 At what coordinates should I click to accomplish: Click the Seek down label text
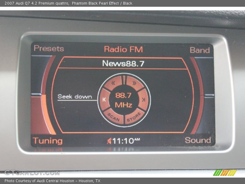coord(75,97)
